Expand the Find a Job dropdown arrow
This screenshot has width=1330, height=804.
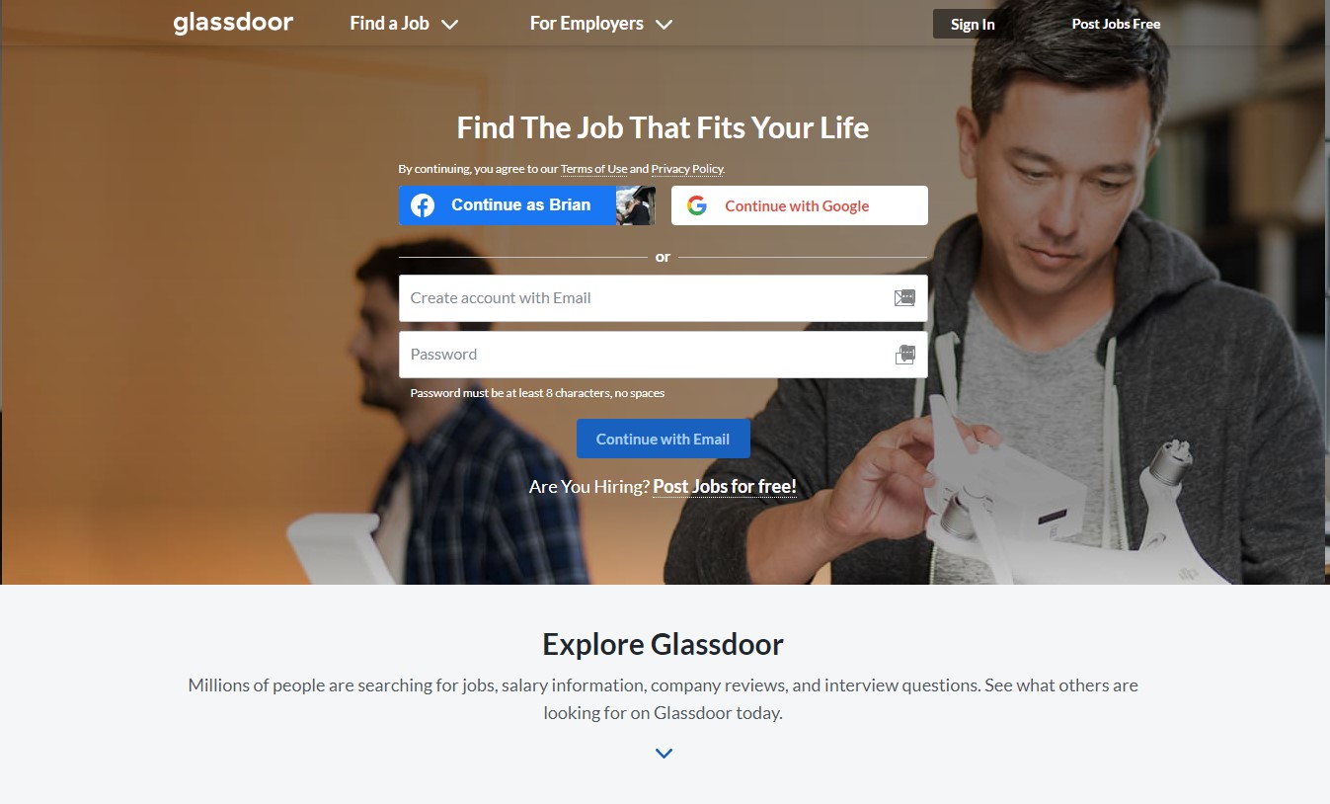(449, 25)
